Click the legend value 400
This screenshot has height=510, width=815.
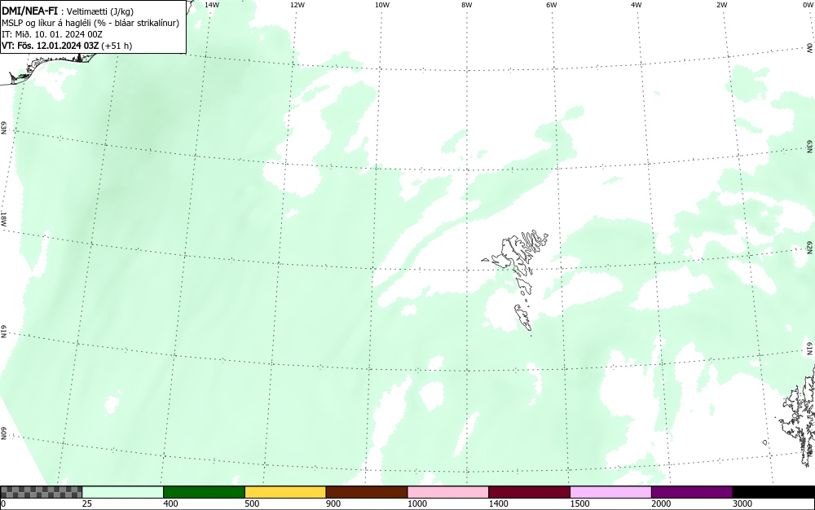pyautogui.click(x=170, y=503)
